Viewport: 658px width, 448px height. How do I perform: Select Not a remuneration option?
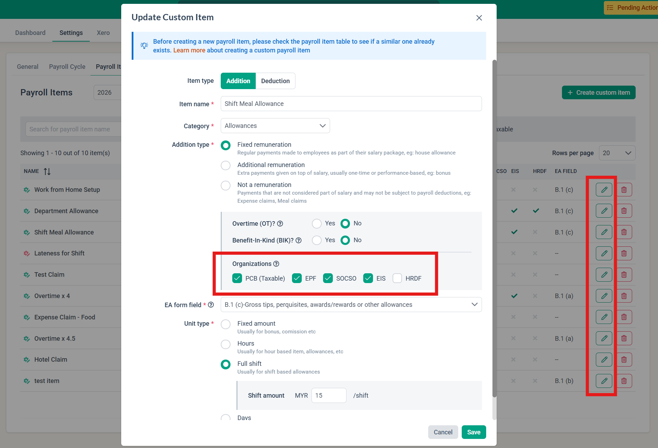[x=226, y=185]
